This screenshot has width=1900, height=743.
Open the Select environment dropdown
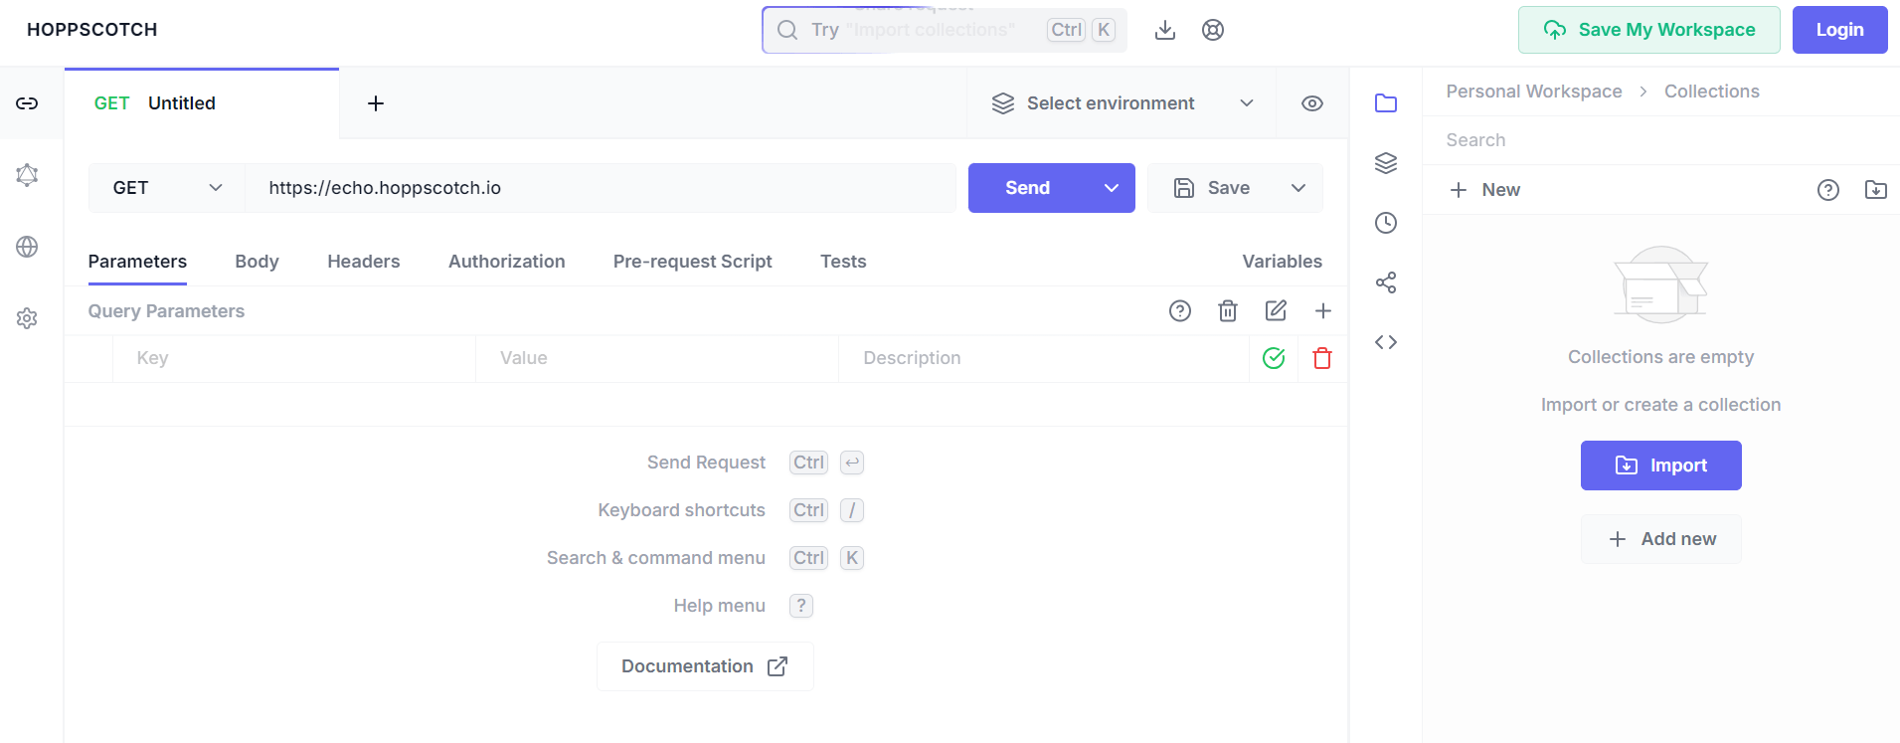[x=1122, y=103]
